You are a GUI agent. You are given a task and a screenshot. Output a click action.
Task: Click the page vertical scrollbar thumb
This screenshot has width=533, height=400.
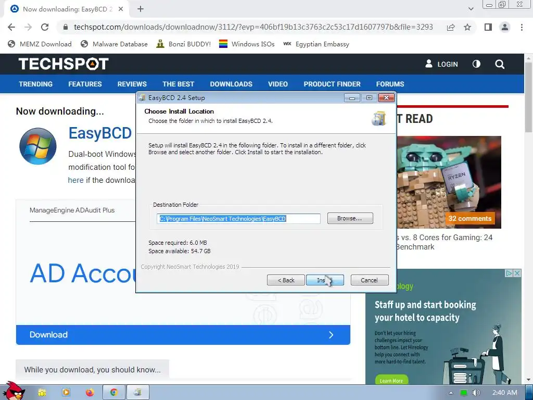[529, 97]
